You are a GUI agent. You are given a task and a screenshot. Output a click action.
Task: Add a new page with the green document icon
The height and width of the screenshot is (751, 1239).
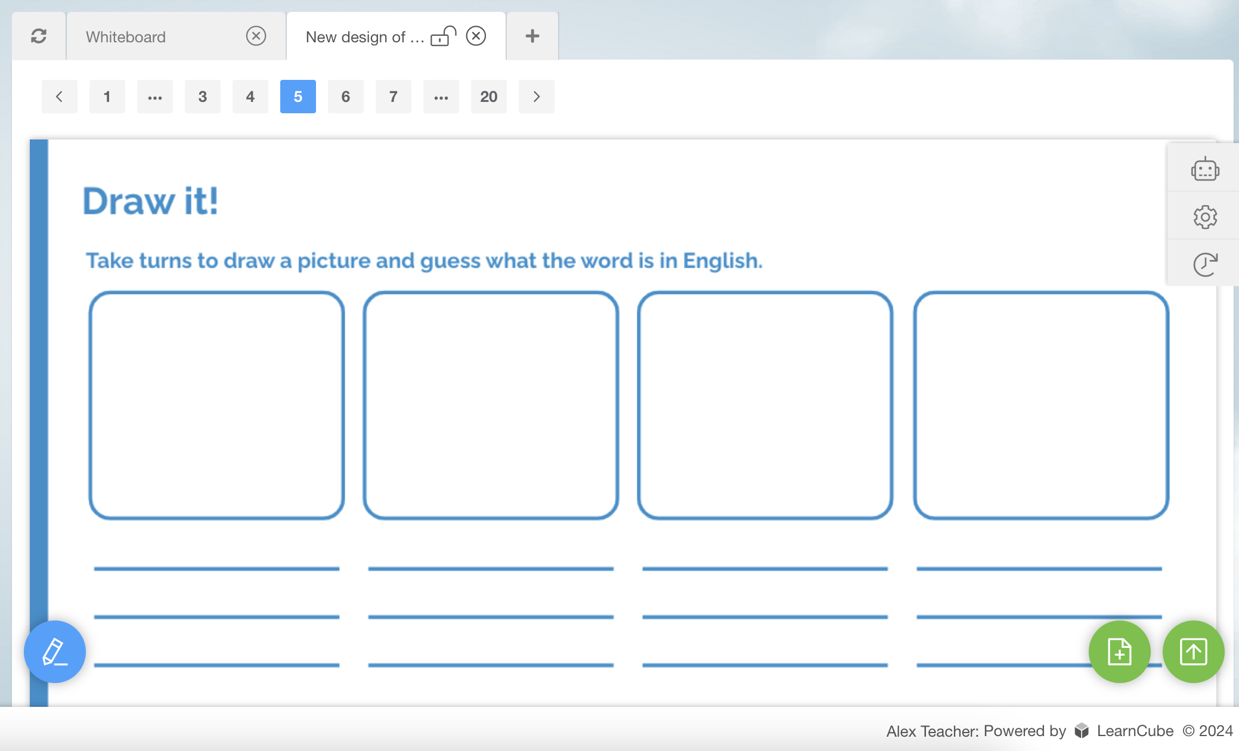tap(1120, 651)
